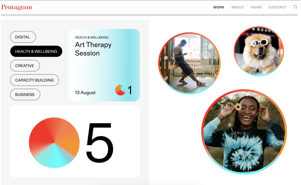Go to the ABOUT page
The width and height of the screenshot is (301, 185).
click(237, 7)
